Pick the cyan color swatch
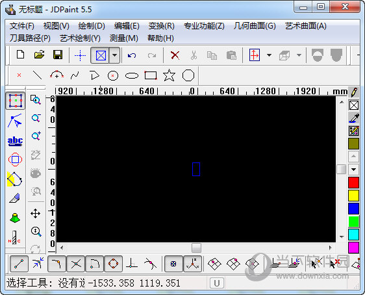Screen dimensions: 365x295 [353, 235]
